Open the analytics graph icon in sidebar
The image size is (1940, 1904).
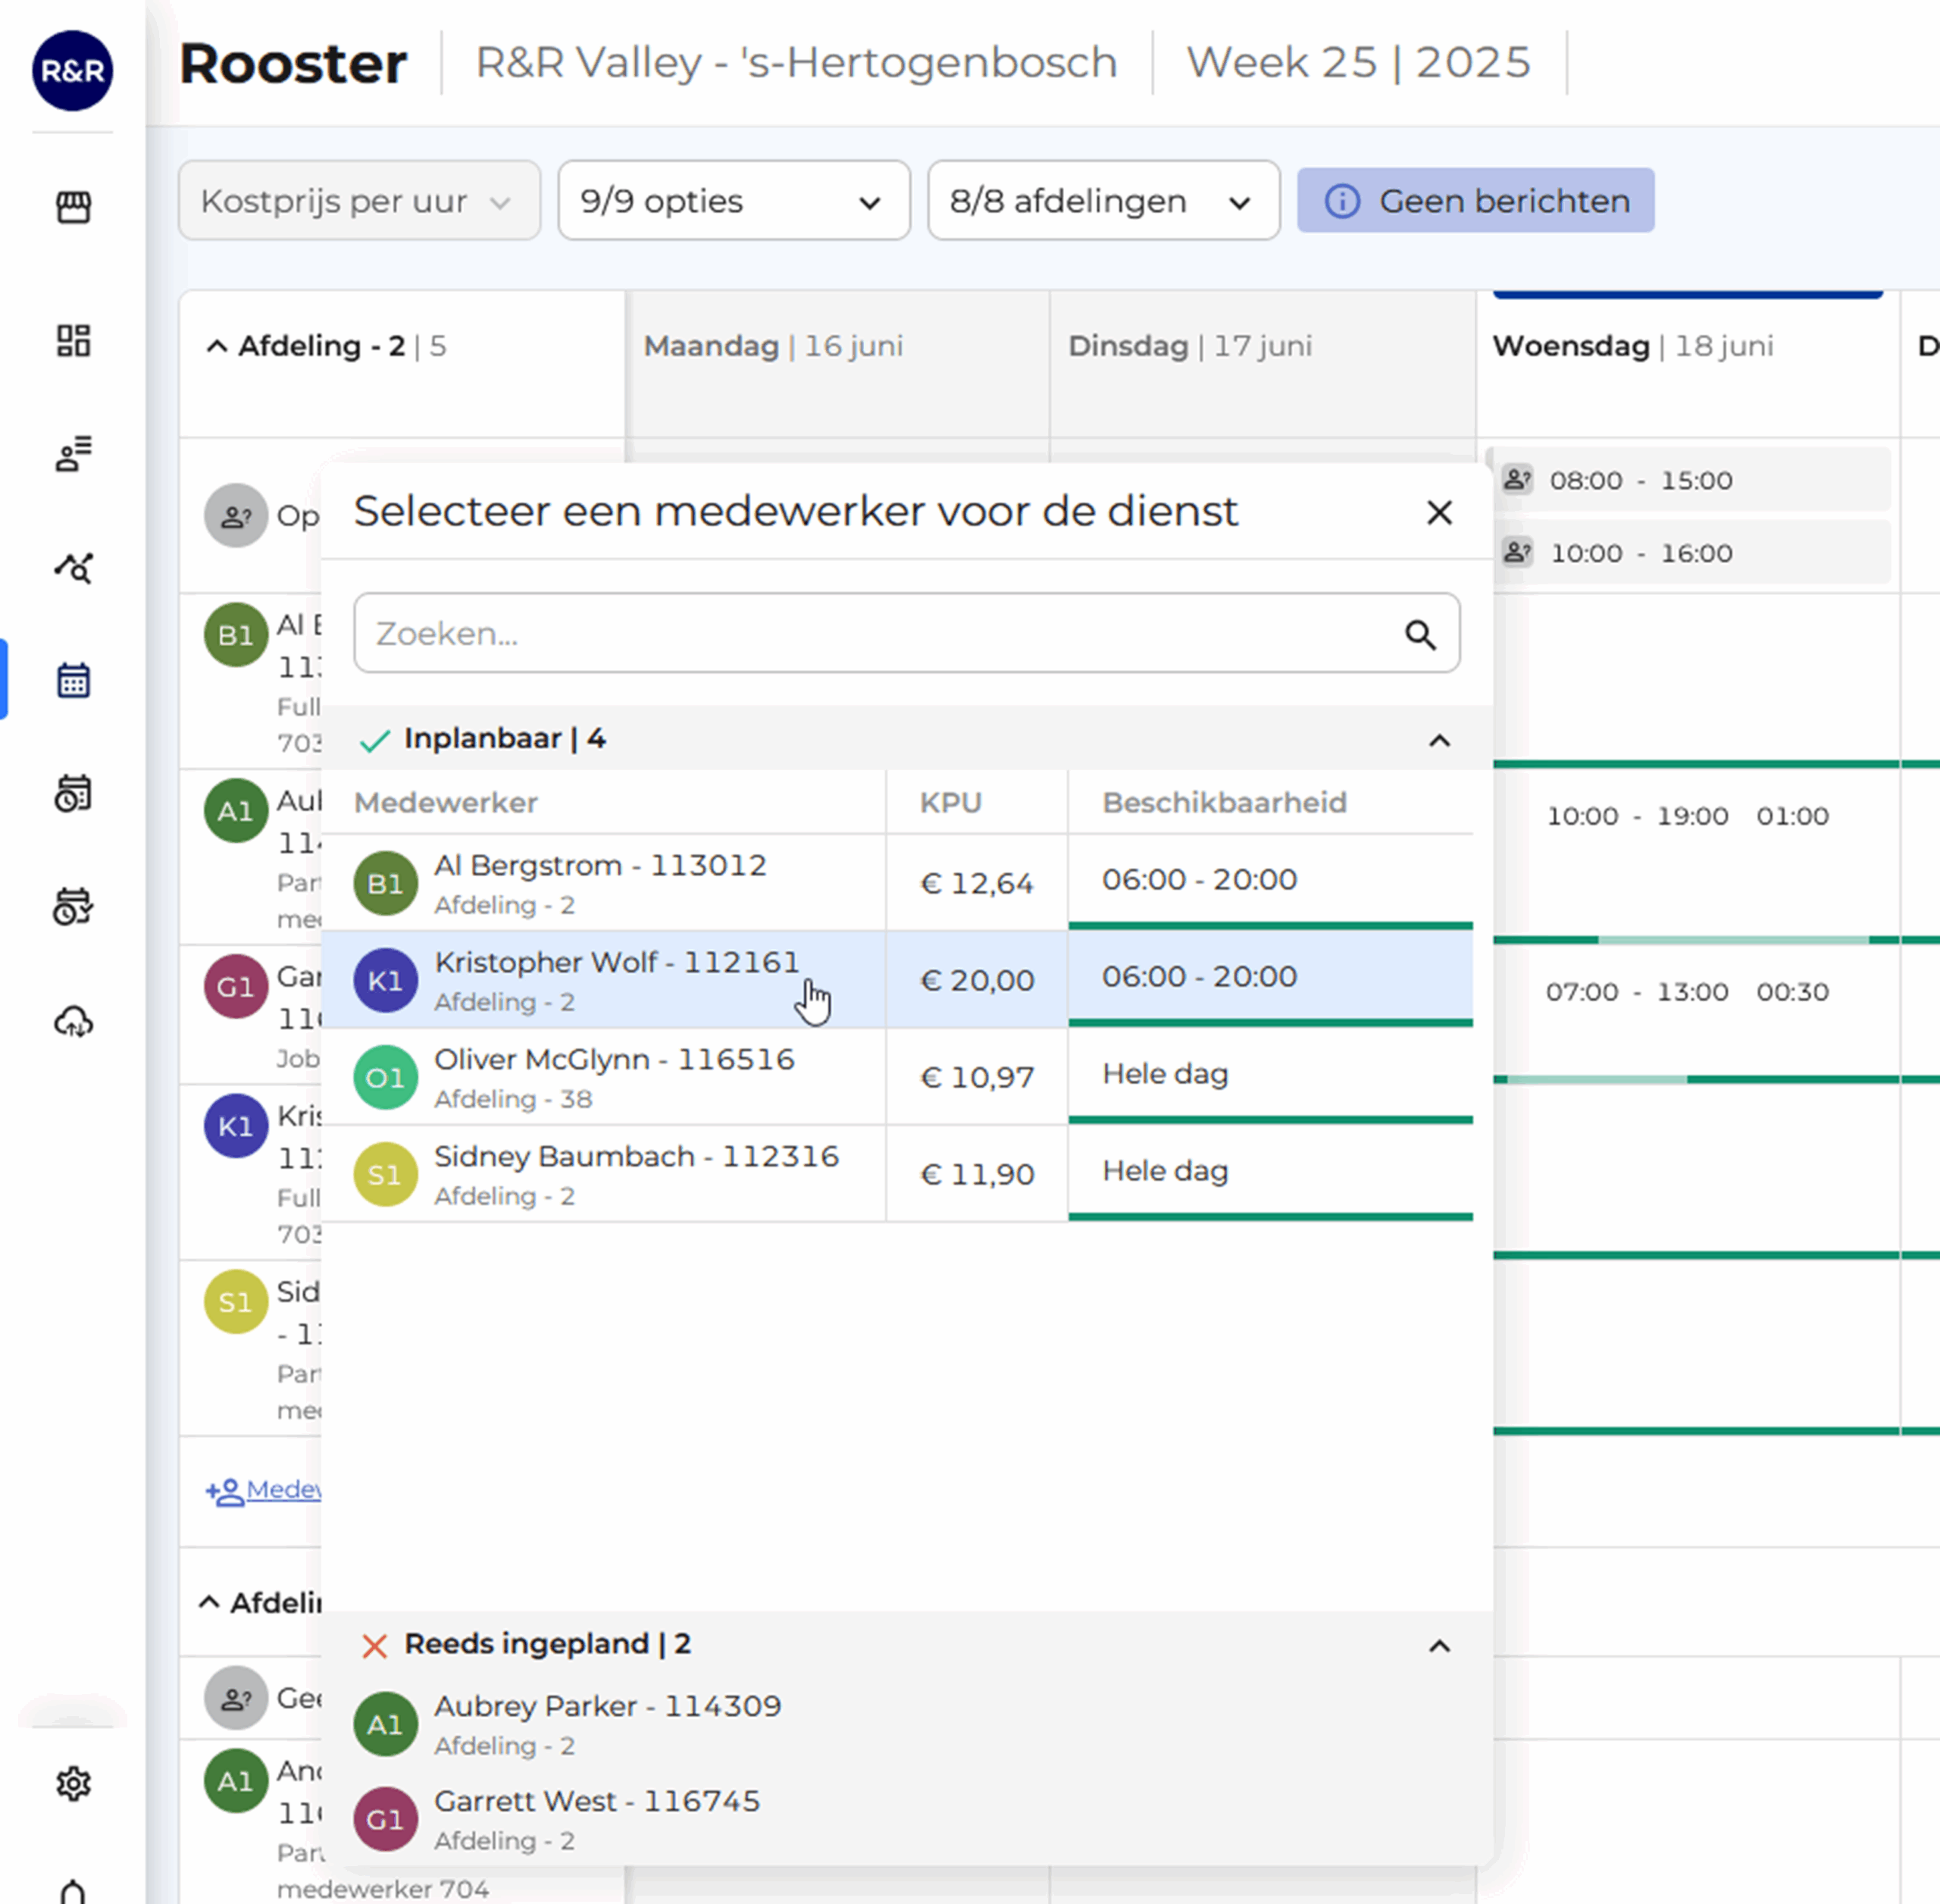73,568
